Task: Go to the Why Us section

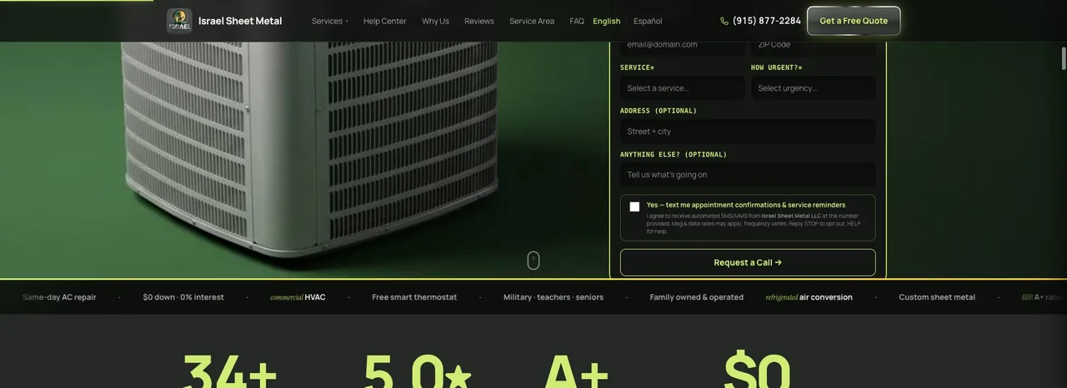Action: pos(435,21)
